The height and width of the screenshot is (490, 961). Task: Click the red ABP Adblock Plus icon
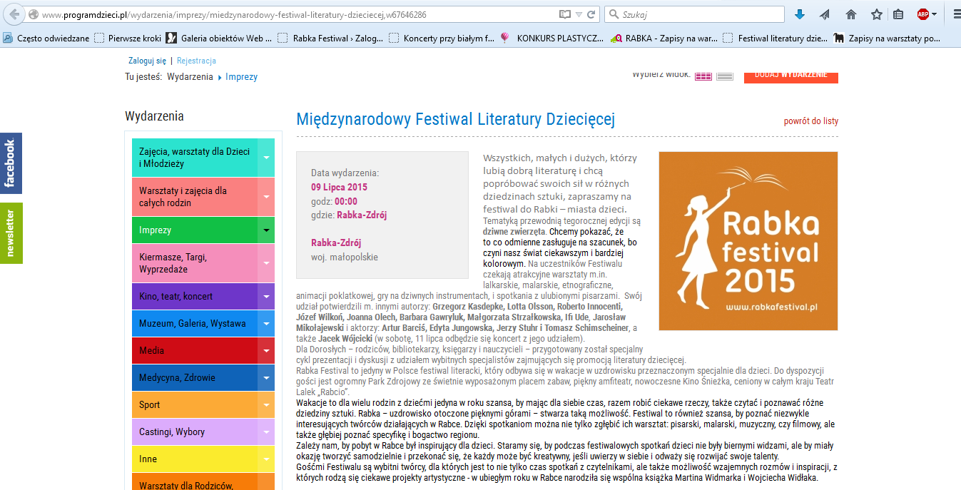point(922,14)
